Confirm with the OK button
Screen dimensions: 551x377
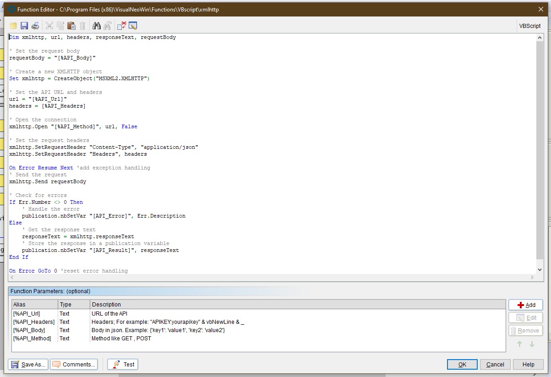coord(462,364)
